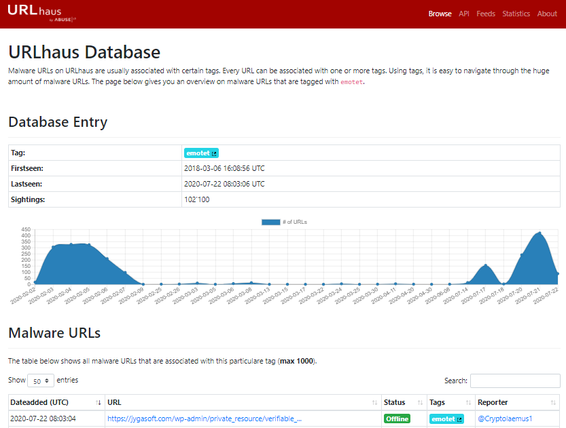Sort table using the URL column arrows
This screenshot has width=566, height=428.
coord(374,402)
